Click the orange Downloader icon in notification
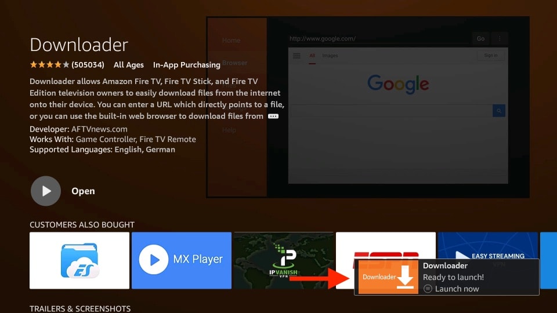 (x=388, y=277)
